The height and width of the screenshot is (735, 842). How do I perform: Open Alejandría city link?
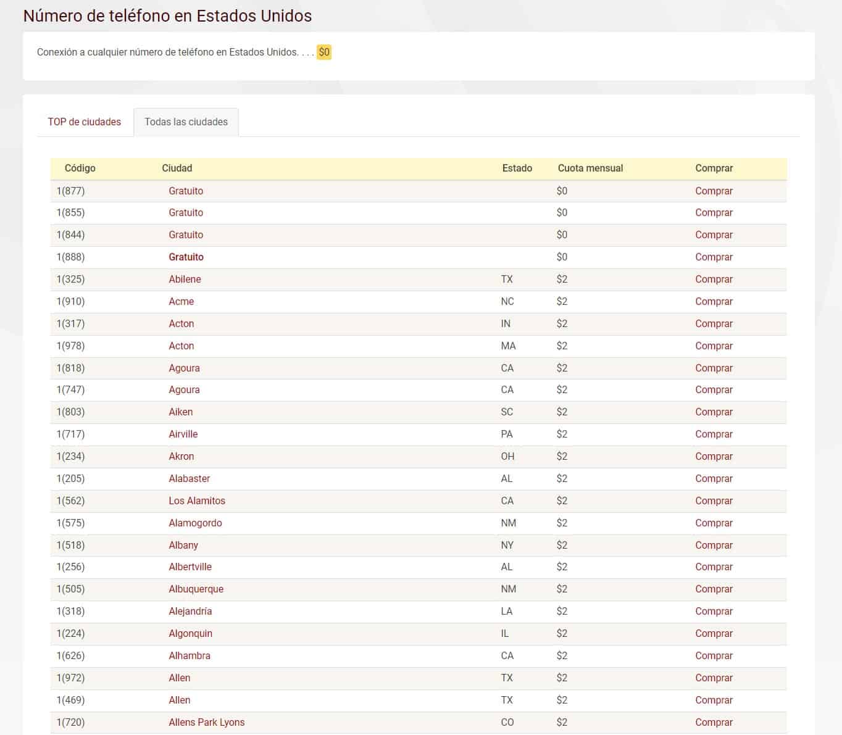coord(190,611)
